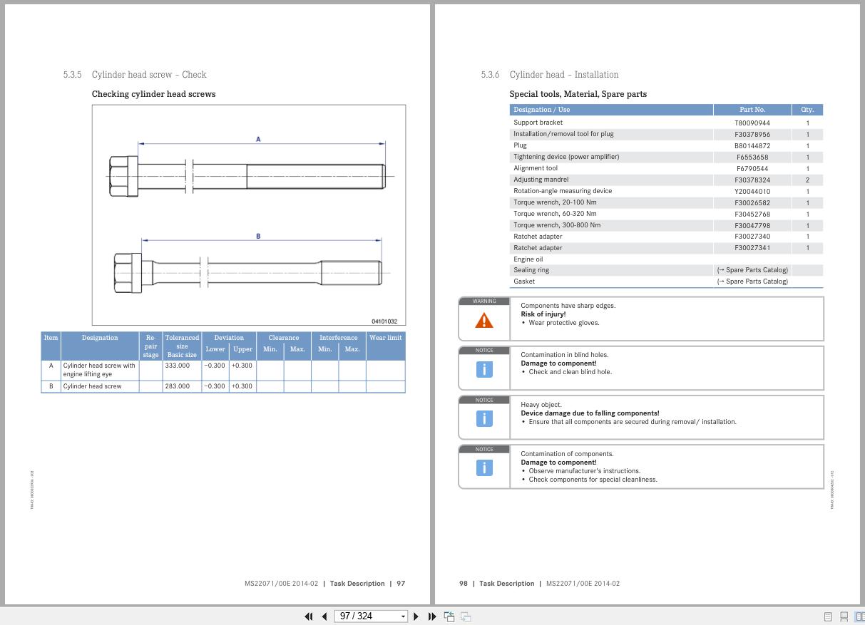Switch to single page view

(x=828, y=616)
